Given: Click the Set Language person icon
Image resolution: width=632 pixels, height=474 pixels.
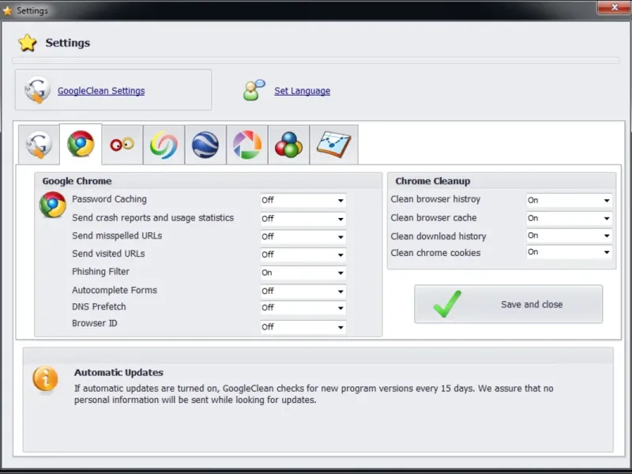Looking at the screenshot, I should [x=254, y=89].
